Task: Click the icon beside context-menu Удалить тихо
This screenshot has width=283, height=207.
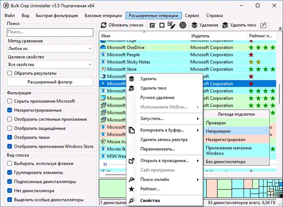Action: coord(132,88)
